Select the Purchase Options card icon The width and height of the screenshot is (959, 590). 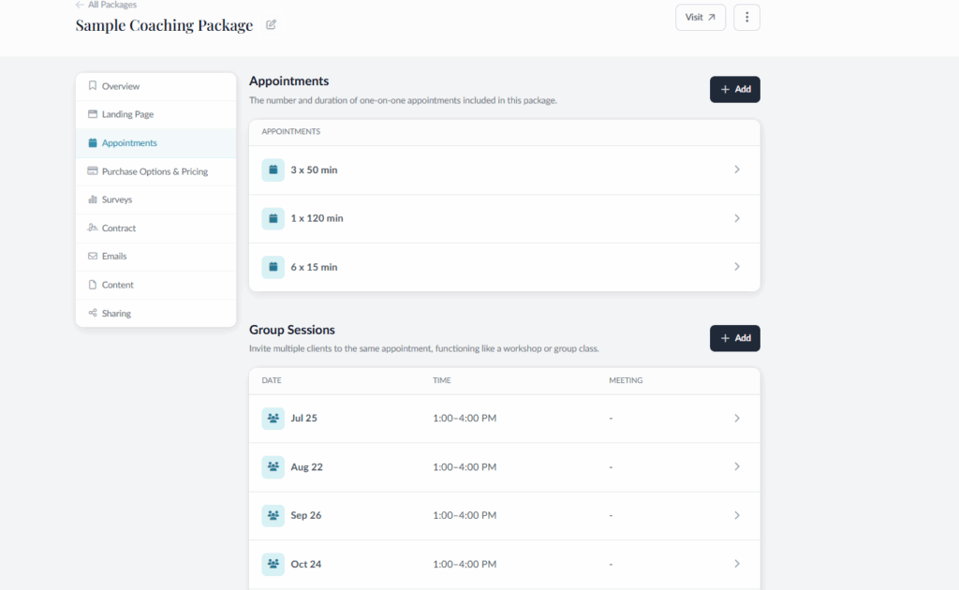pos(93,171)
